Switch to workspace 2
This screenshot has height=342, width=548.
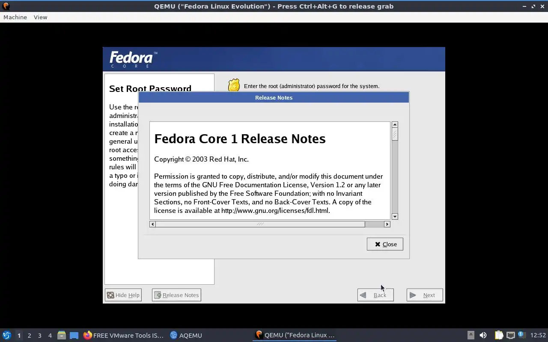point(29,335)
